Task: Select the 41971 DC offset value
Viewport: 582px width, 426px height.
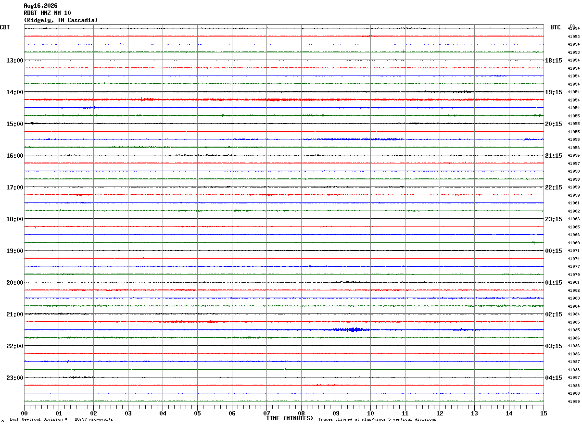Action: point(573,251)
